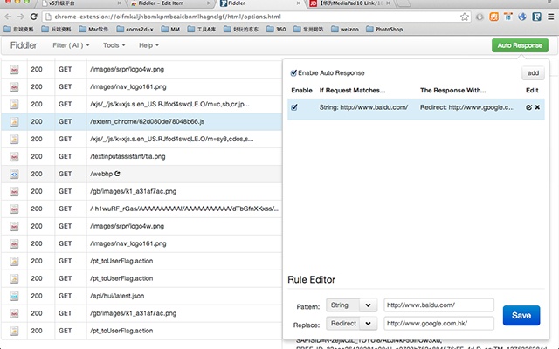
Task: Close the Fiddler browser tab
Action: tap(299, 3)
